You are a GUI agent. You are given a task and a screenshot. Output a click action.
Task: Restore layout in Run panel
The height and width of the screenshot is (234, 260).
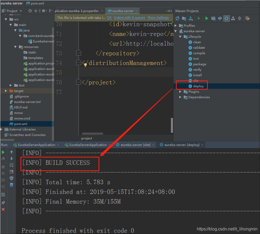click(3, 194)
